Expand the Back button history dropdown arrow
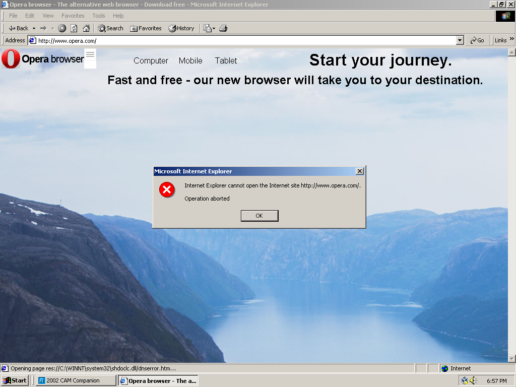Screen dimensions: 516x387 (x=34, y=28)
